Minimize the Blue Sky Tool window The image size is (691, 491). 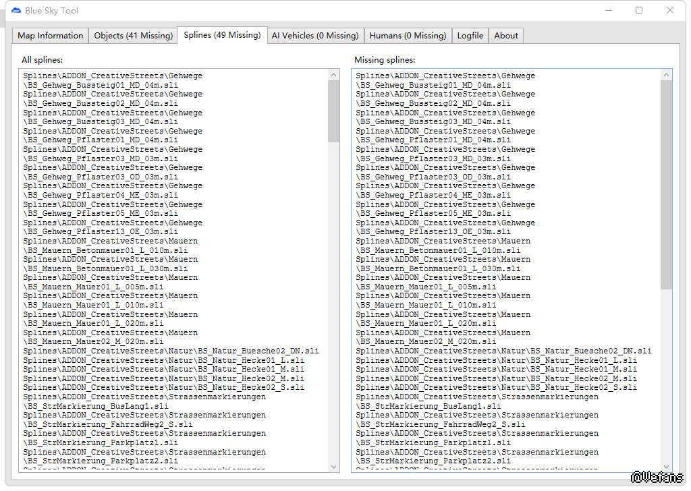(608, 11)
